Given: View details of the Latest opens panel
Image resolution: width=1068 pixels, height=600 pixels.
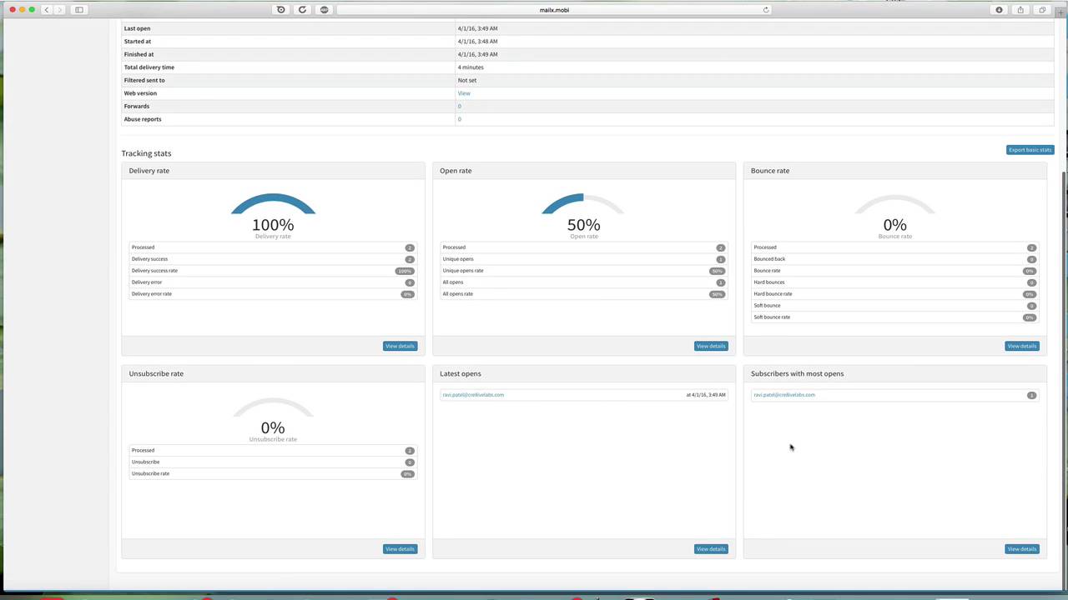Looking at the screenshot, I should pos(711,549).
